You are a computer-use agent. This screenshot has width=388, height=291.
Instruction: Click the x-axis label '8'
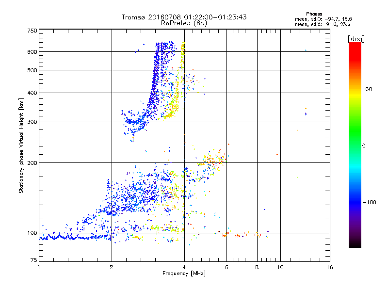pos(257,267)
